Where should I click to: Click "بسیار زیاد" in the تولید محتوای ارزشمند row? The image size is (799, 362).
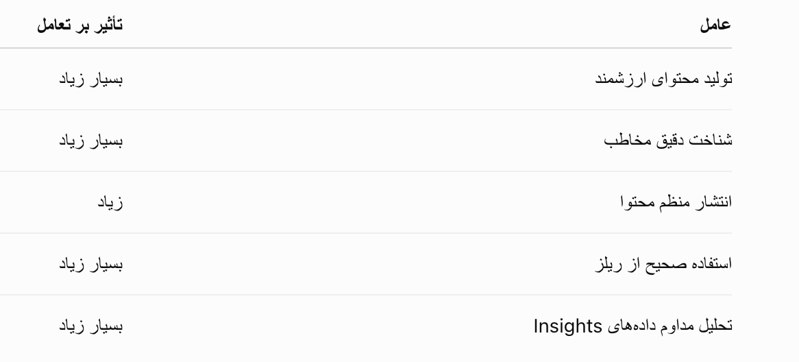point(90,80)
